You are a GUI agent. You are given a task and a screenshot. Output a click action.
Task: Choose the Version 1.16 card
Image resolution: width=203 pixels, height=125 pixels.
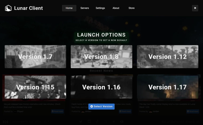(101, 87)
